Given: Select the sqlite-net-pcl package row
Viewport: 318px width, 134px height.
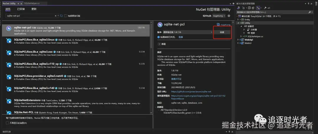Looking at the screenshot, I should click(x=76, y=30).
